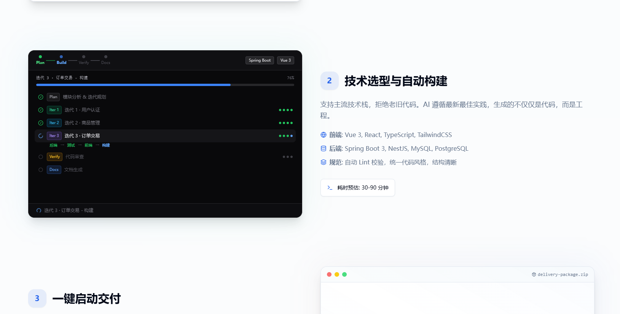Screen dimensions: 620x314
Task: Click the build progress bar at 76%
Action: [x=165, y=85]
